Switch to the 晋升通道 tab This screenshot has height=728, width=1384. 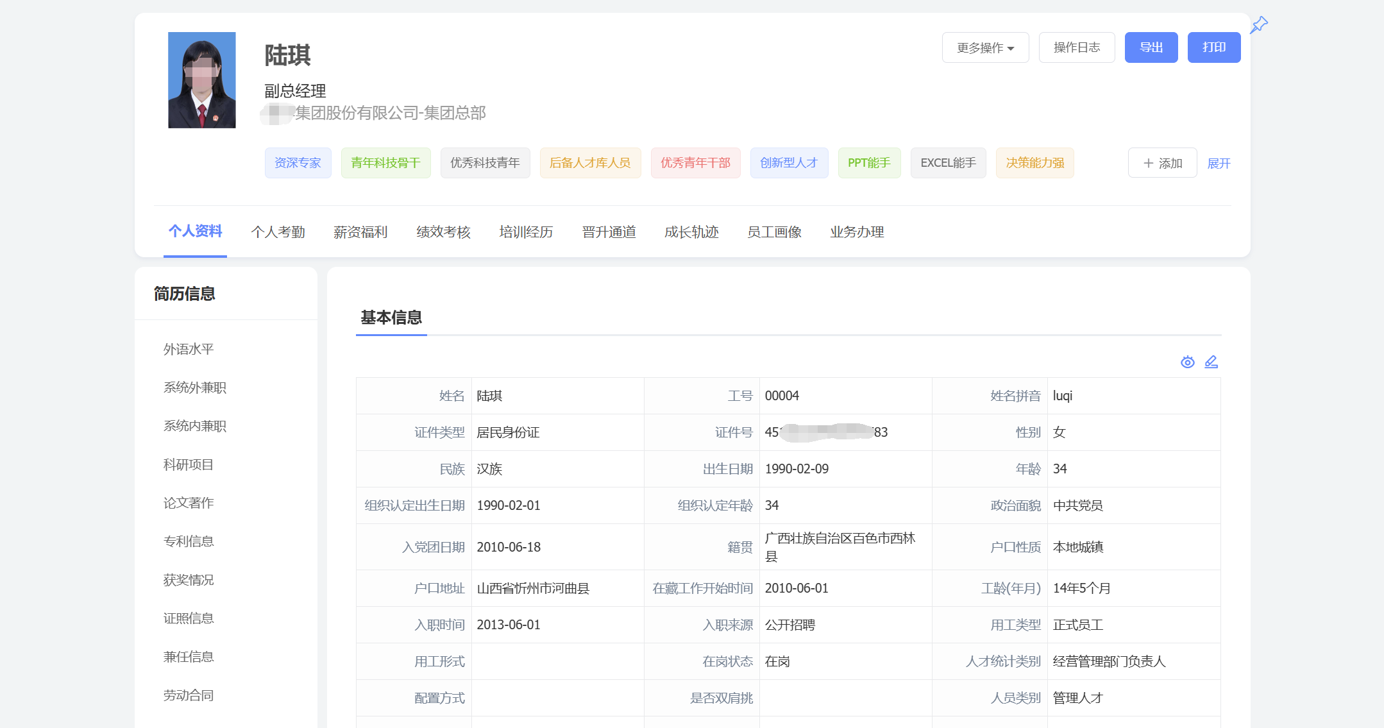(x=609, y=232)
